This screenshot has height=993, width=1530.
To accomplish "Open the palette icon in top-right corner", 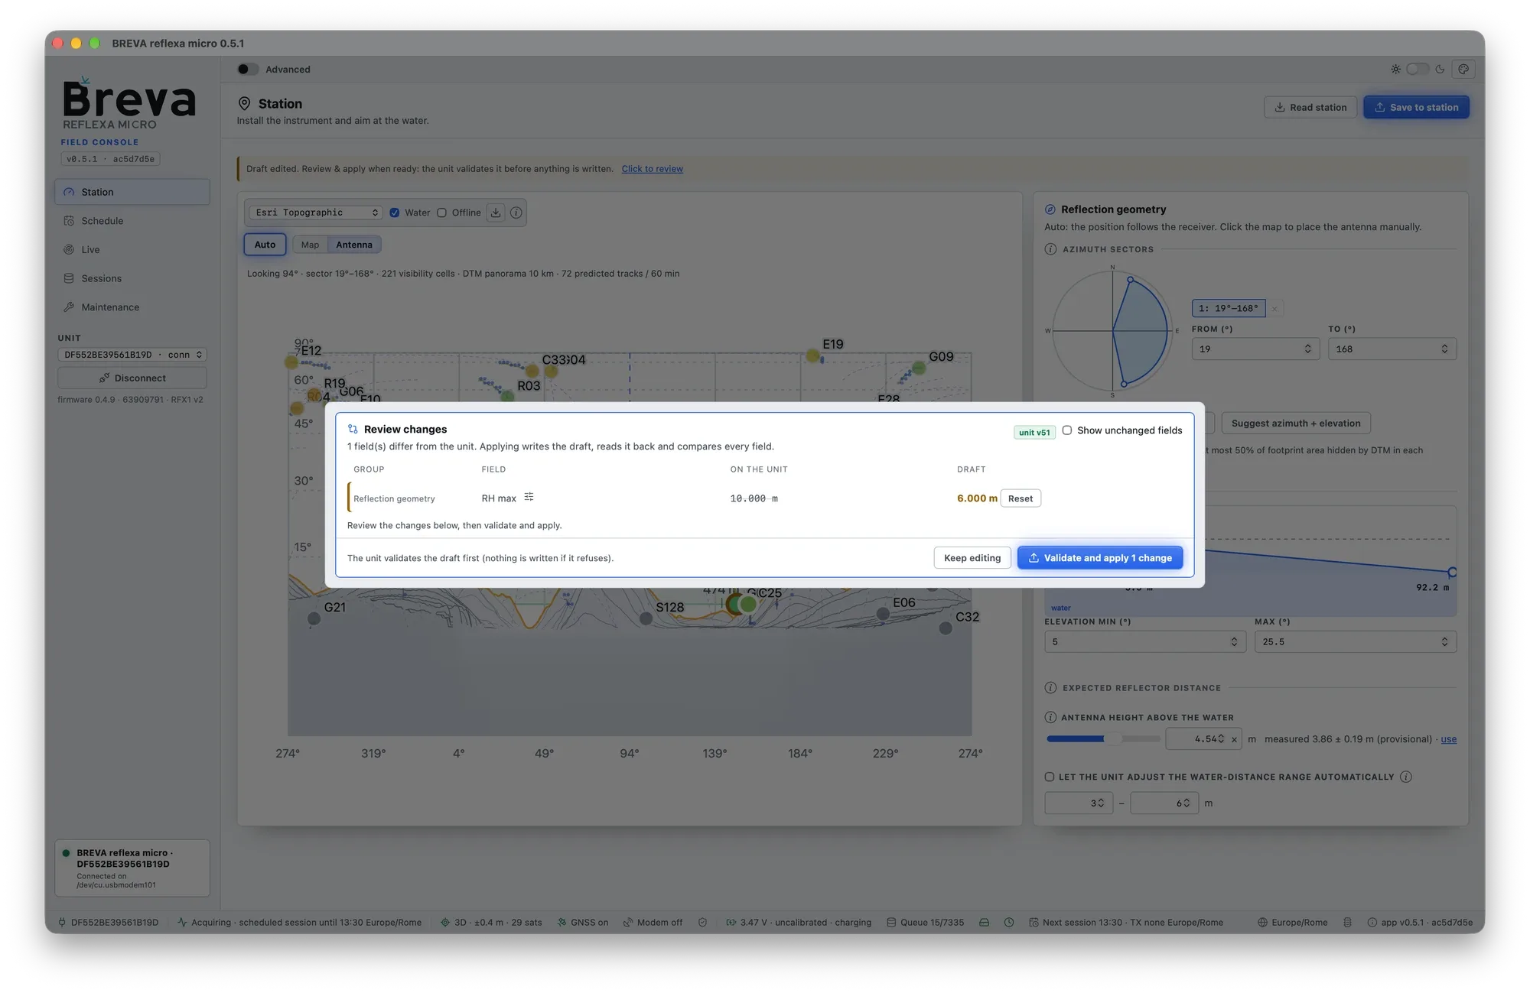I will [x=1463, y=69].
